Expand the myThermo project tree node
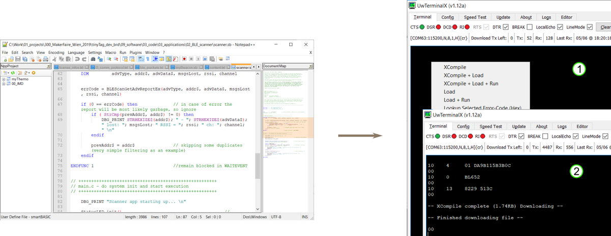611x236 pixels. coord(4,79)
